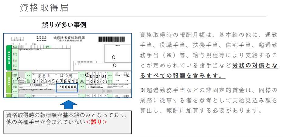Click the caption line 資格取得時の報酬額が基本給のみとなっており
Image resolution: width=283 pixels, height=137 pixels.
tap(67, 115)
